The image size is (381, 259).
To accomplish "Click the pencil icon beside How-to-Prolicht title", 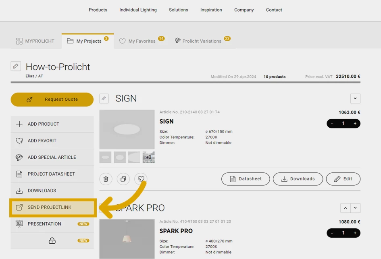I will pyautogui.click(x=16, y=66).
